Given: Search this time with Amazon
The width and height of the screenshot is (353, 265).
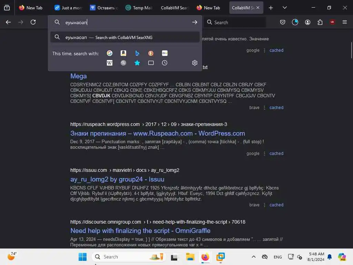Looking at the screenshot, I should point(123,53).
